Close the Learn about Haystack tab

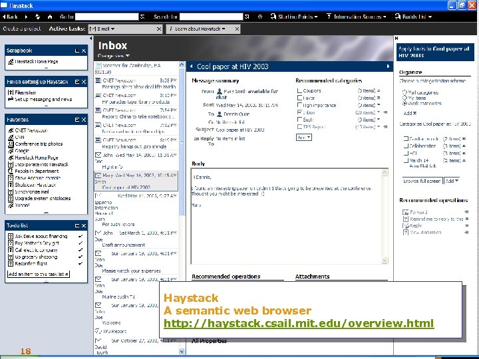(237, 29)
